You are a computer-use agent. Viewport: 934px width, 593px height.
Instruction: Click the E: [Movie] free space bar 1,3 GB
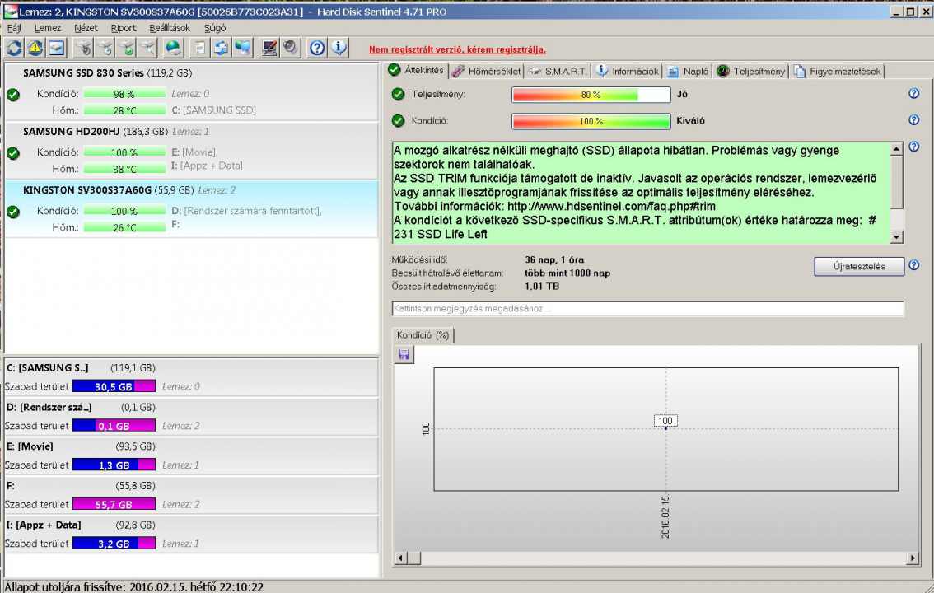(x=114, y=465)
